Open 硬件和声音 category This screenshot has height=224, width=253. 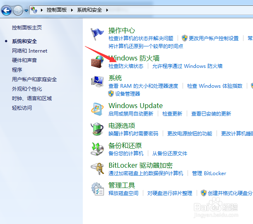click(24, 60)
